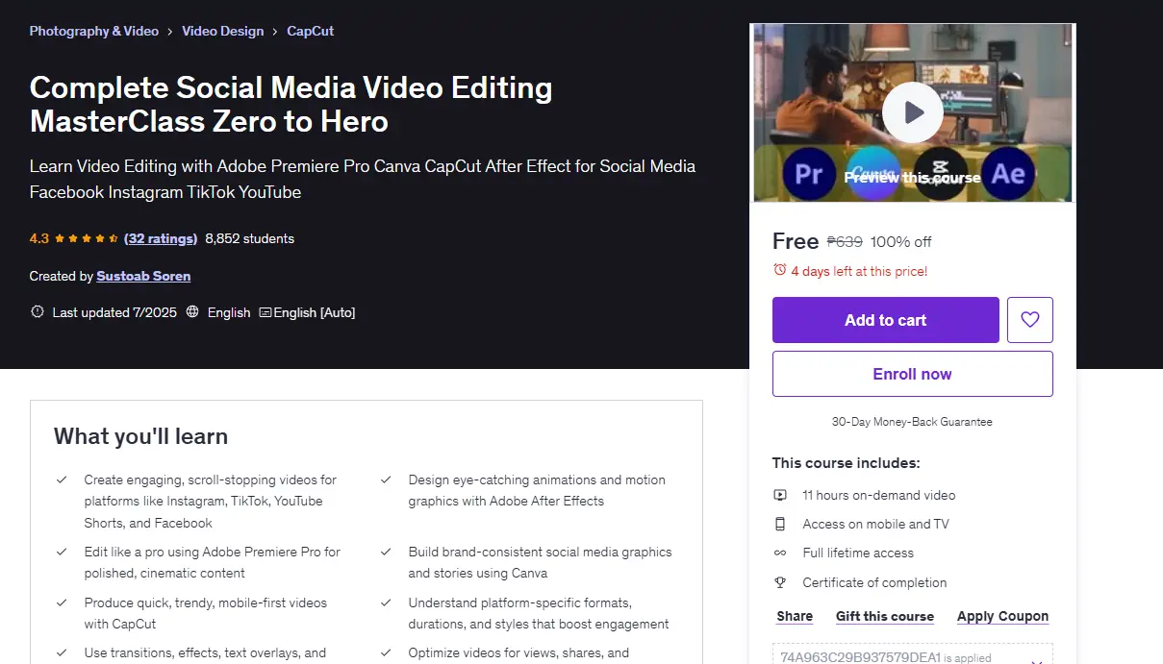This screenshot has height=664, width=1163.
Task: Click the Premiere Pro icon in preview
Action: (809, 173)
